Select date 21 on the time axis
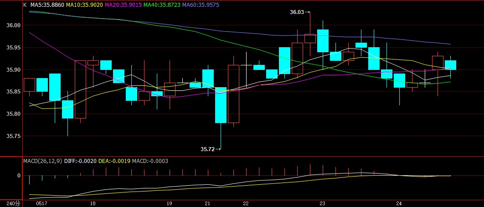The width and height of the screenshot is (484, 207). tap(207, 204)
